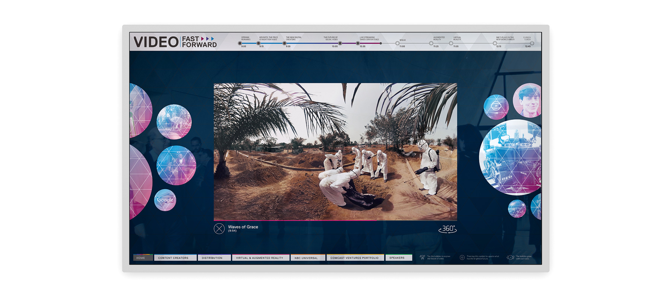Tap the upvote symbol hint icon
Image resolution: width=670 pixels, height=298 pixels.
[462, 257]
